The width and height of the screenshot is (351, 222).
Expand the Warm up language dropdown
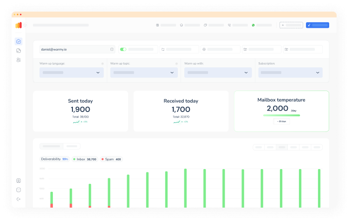(x=71, y=72)
